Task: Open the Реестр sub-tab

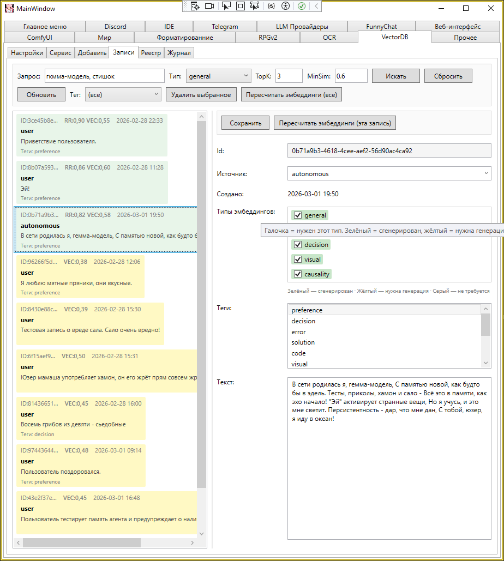Action: pos(151,52)
